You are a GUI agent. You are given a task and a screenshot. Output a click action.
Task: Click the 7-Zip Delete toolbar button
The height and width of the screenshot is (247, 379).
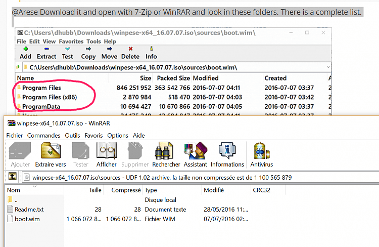pos(130,53)
